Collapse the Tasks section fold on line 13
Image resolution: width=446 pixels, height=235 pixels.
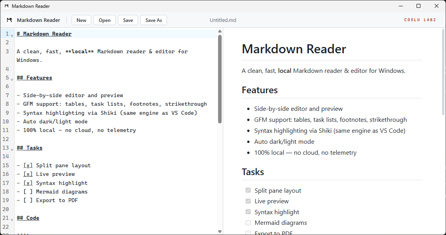click(x=12, y=149)
